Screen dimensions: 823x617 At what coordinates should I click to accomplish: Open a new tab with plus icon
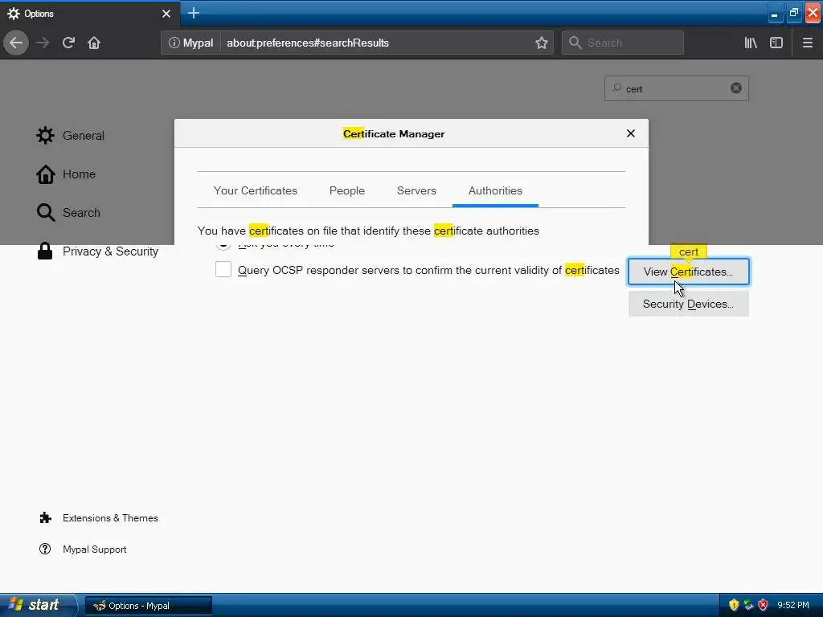194,13
